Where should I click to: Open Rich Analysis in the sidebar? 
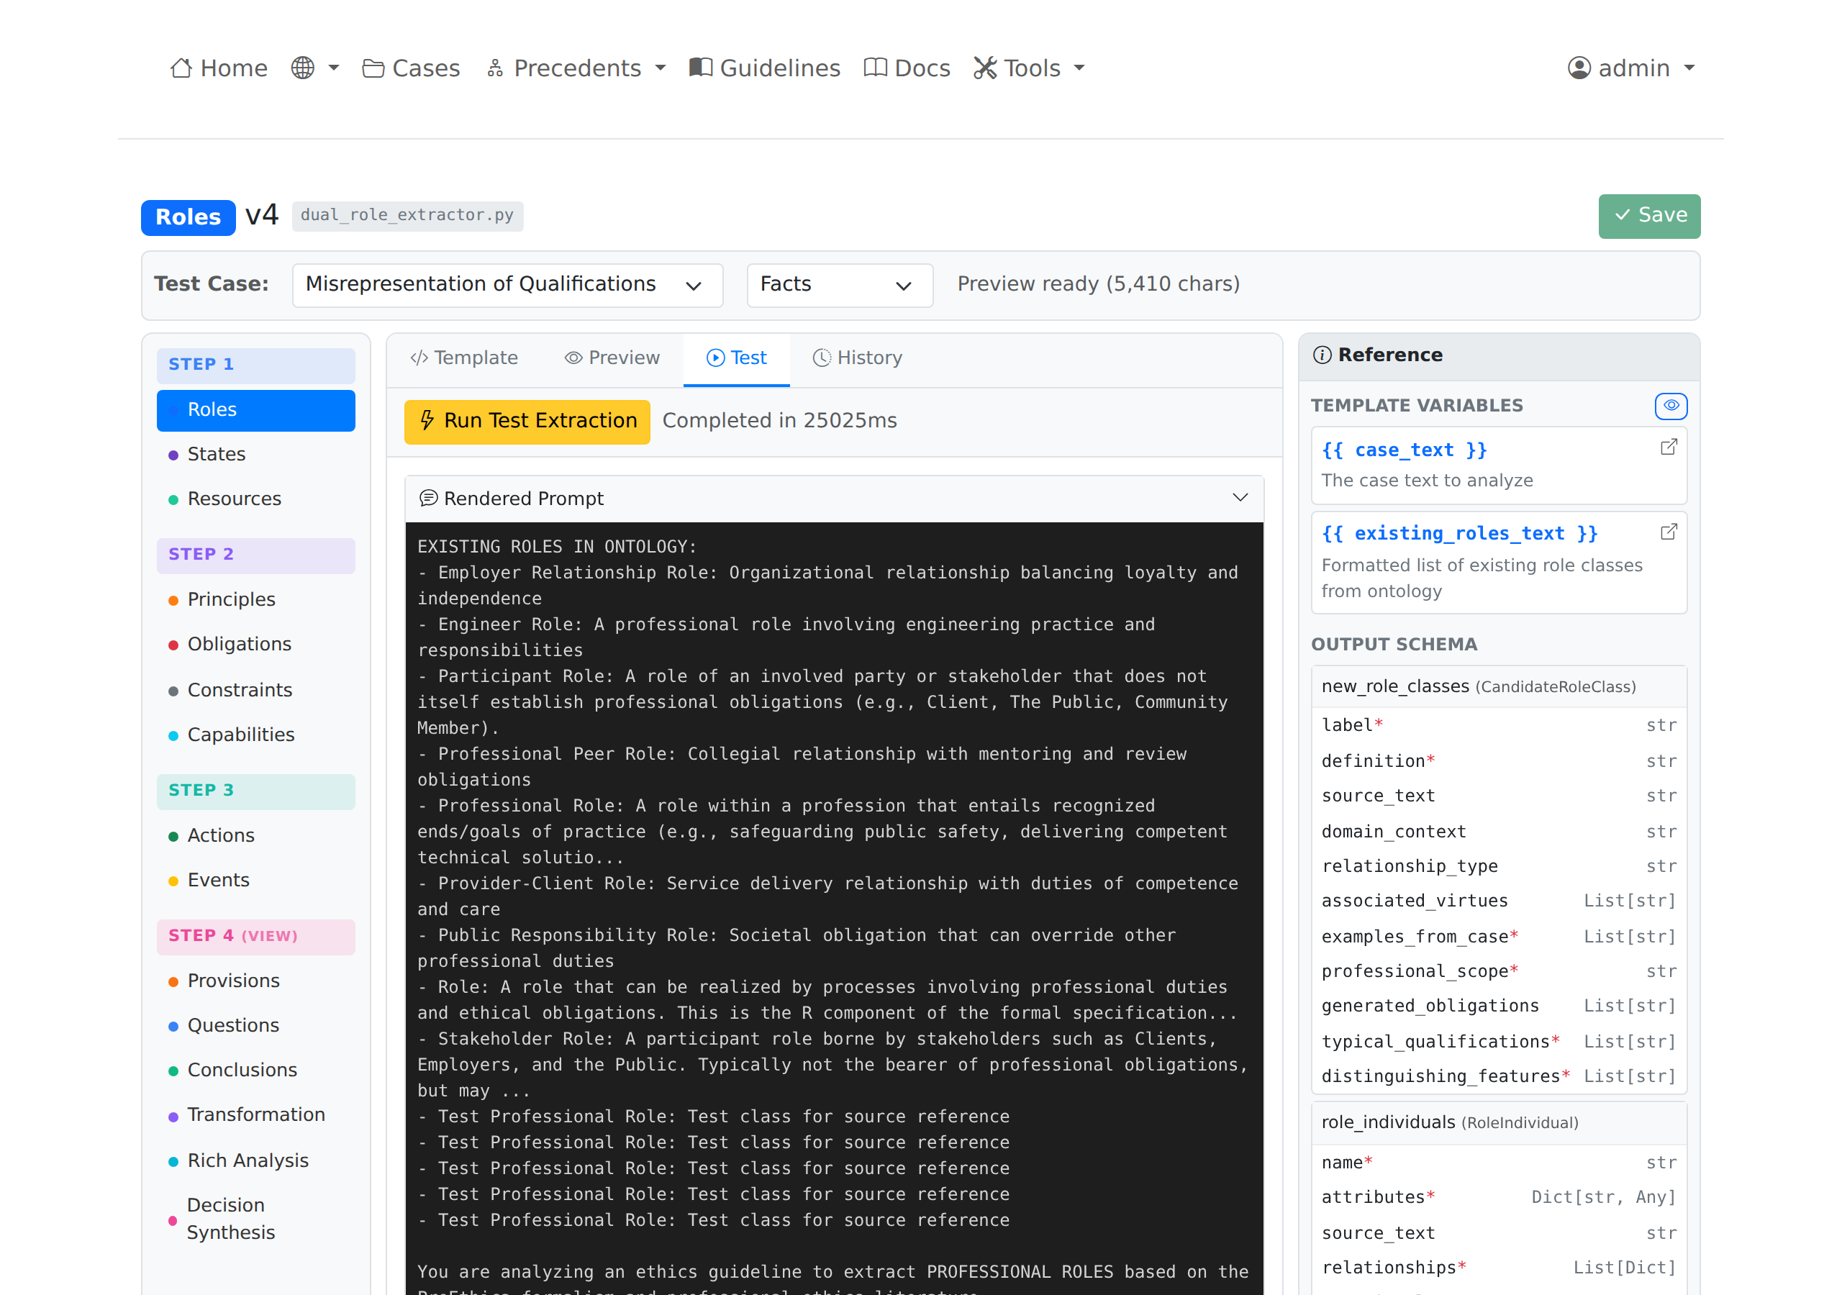coord(256,1162)
